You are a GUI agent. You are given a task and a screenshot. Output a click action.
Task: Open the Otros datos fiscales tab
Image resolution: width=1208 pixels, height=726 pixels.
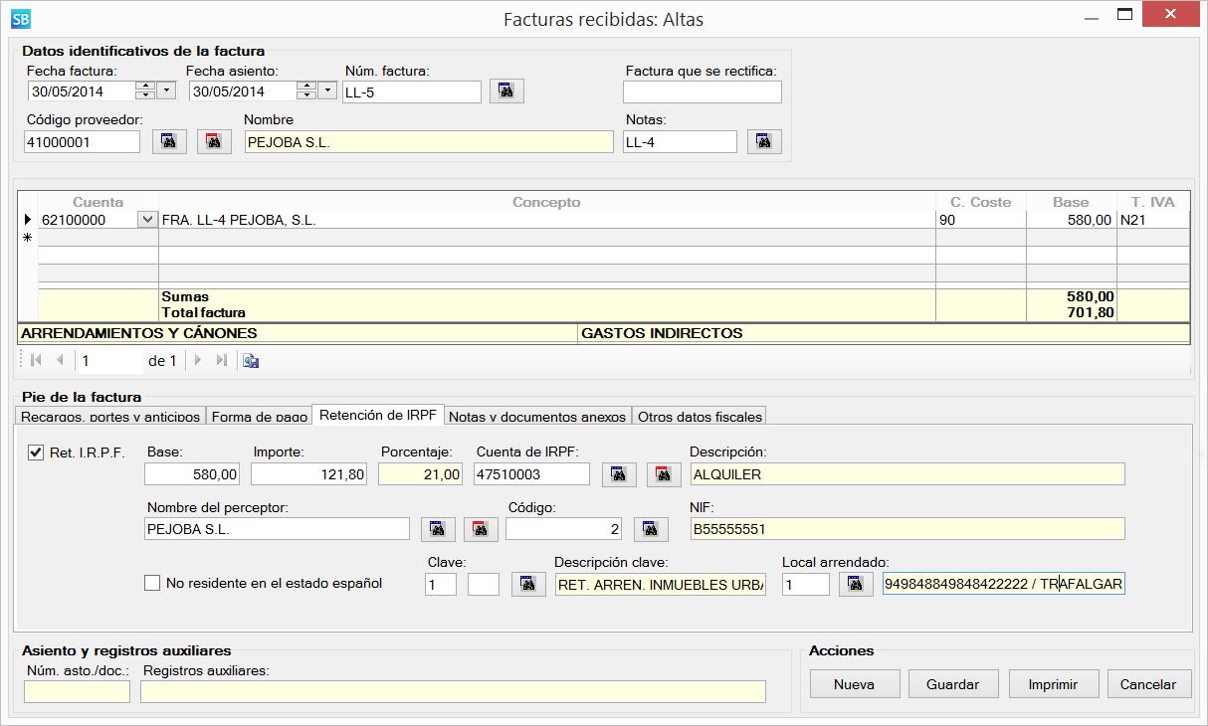(x=699, y=417)
